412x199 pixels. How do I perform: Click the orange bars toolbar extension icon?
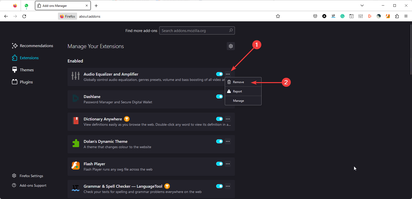point(370,16)
